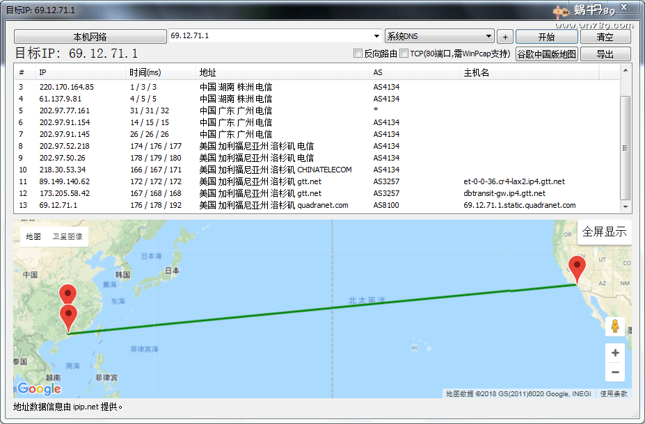645x424 pixels.
Task: Click the map zoom in plus icon
Action: click(614, 352)
